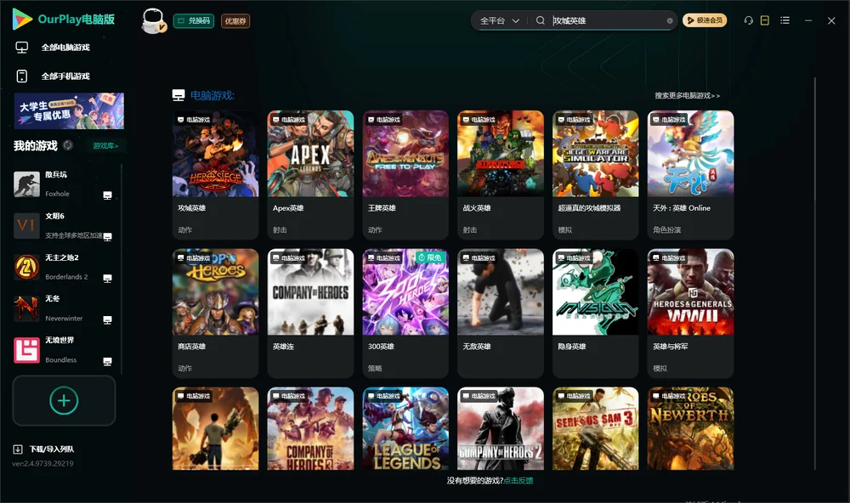The height and width of the screenshot is (503, 850).
Task: Click the monitor icon next to 全部电脑游戏
Action: coord(22,48)
